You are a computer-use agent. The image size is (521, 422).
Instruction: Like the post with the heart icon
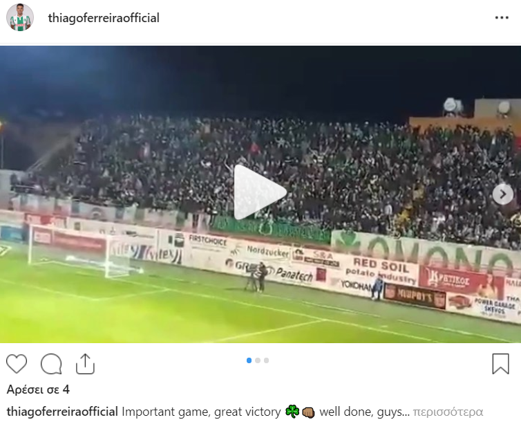coord(17,364)
